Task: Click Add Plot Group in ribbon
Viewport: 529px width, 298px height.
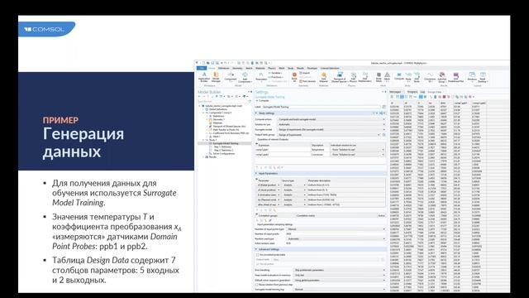Action: pos(442,77)
